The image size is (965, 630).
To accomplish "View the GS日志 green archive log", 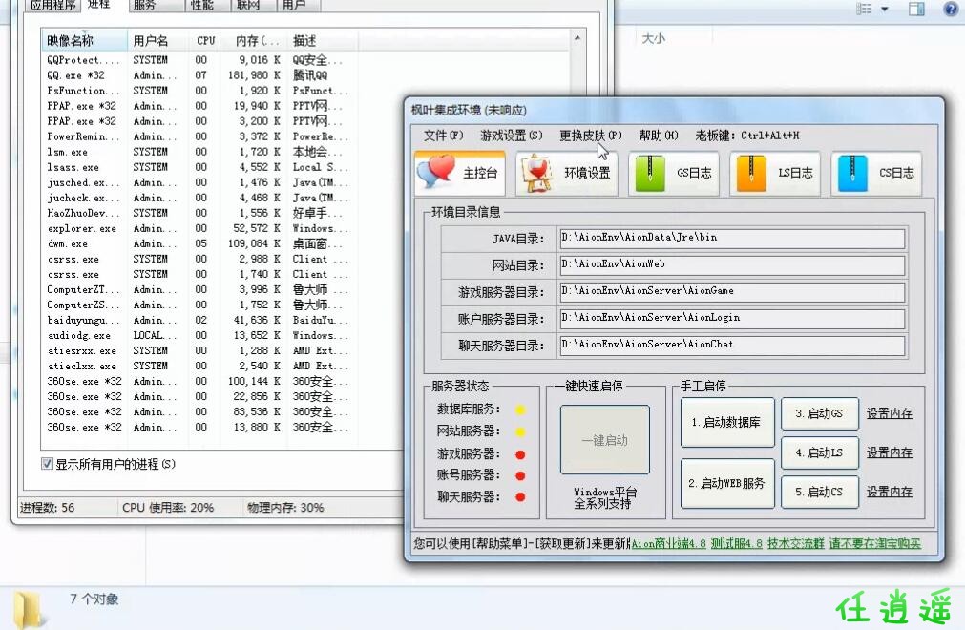I will pyautogui.click(x=673, y=173).
